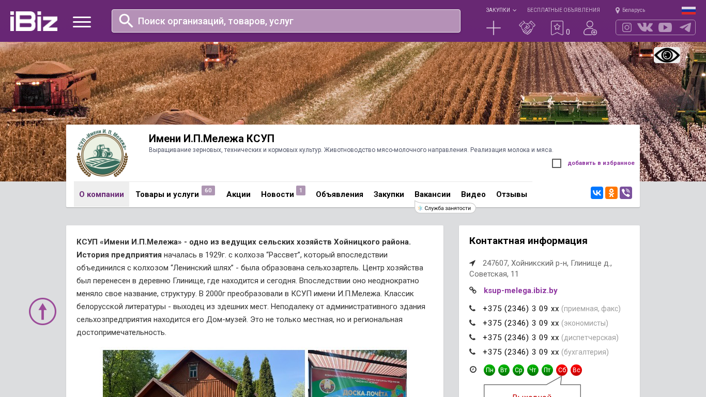Open the company Закупки tab

click(x=389, y=194)
